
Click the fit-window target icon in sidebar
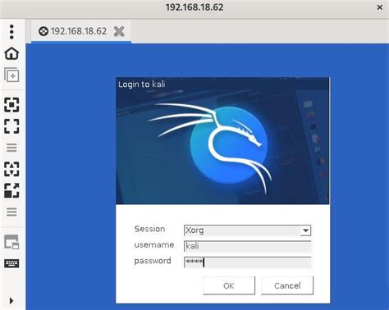pos(11,105)
